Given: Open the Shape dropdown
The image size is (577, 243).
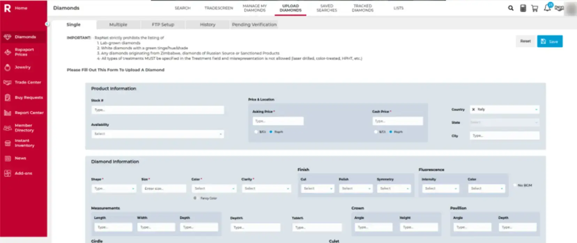Looking at the screenshot, I should click(x=114, y=188).
